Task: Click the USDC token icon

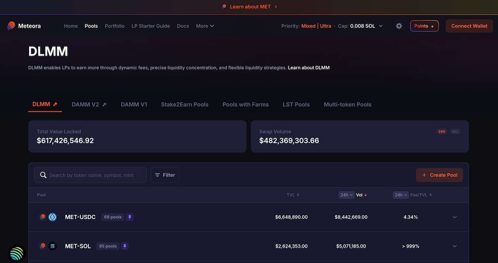Action: coord(52,217)
